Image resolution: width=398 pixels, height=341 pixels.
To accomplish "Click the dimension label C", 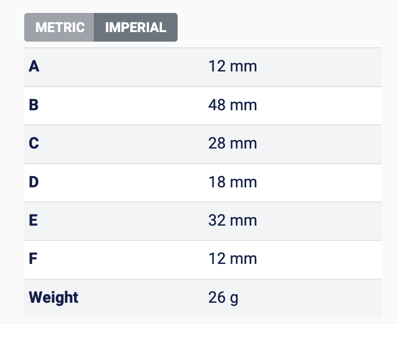I will coord(34,143).
